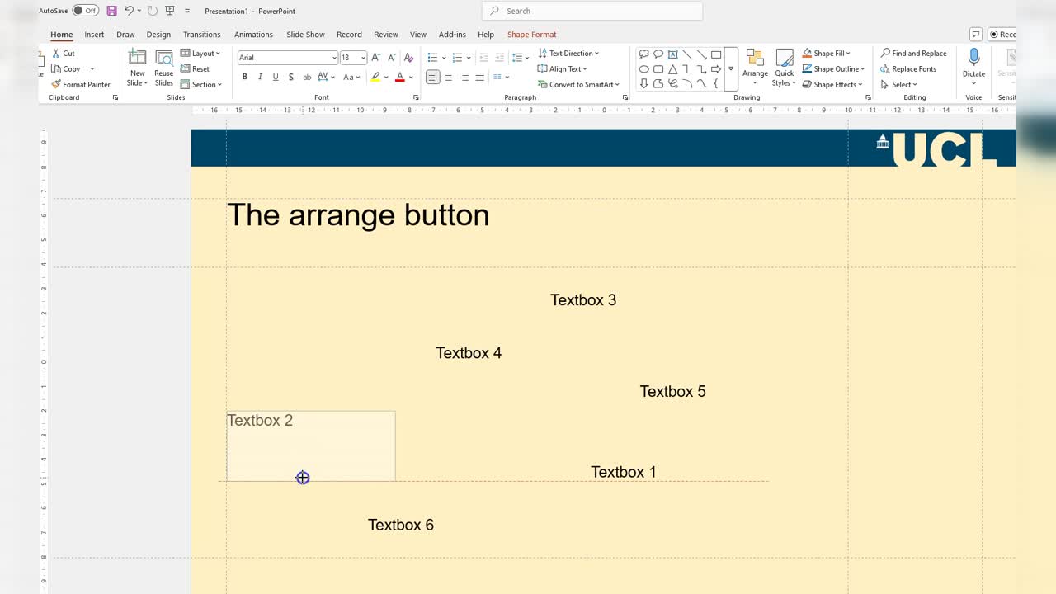Center align the text
Viewport: 1056px width, 594px height.
tap(449, 77)
